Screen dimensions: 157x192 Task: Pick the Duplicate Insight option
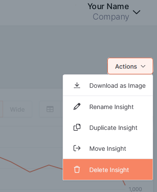pyautogui.click(x=114, y=128)
